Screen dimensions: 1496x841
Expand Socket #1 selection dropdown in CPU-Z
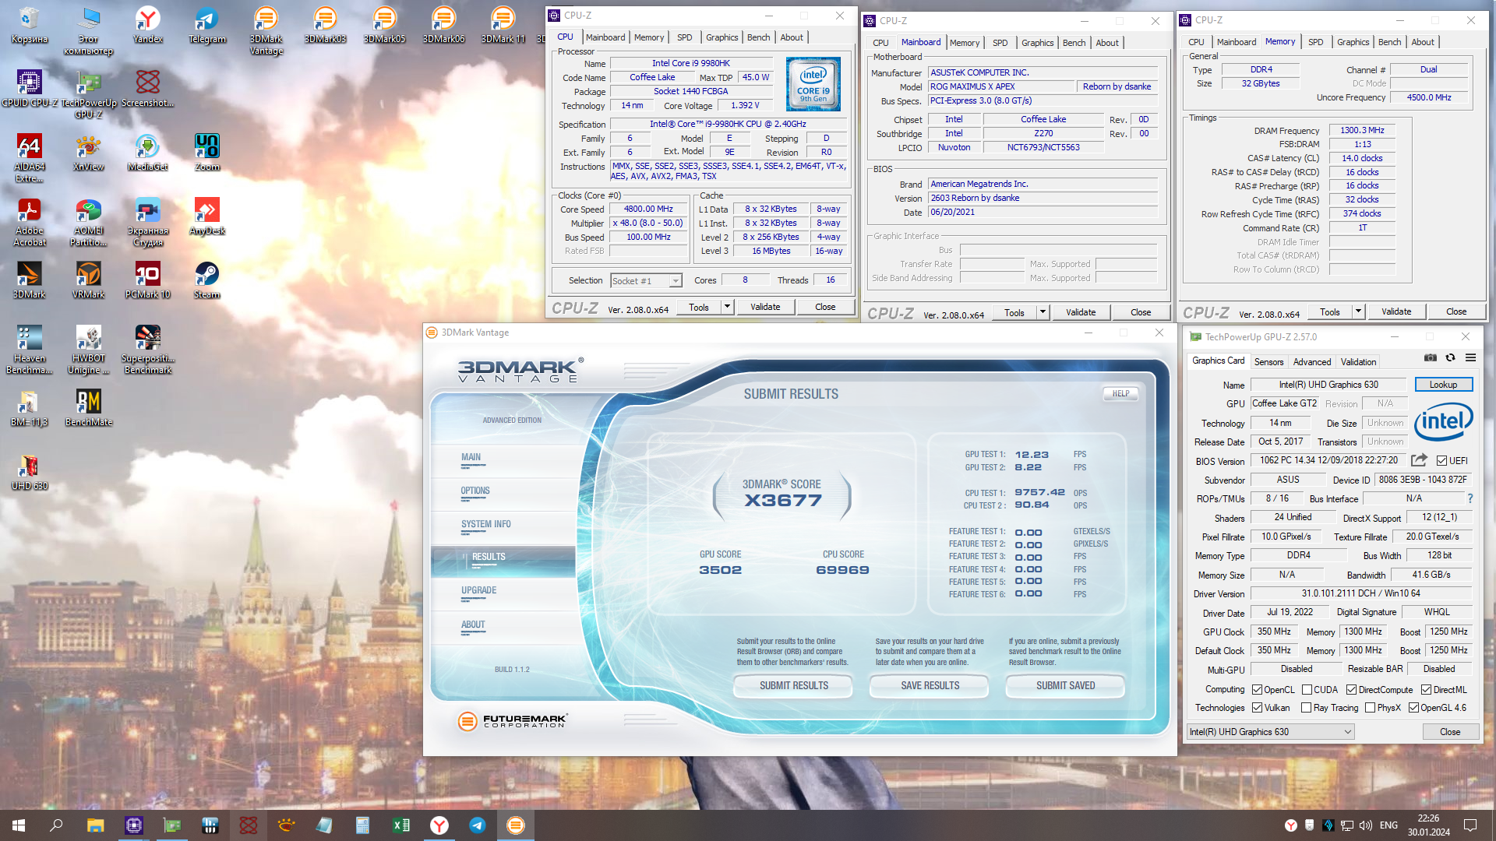click(x=676, y=281)
